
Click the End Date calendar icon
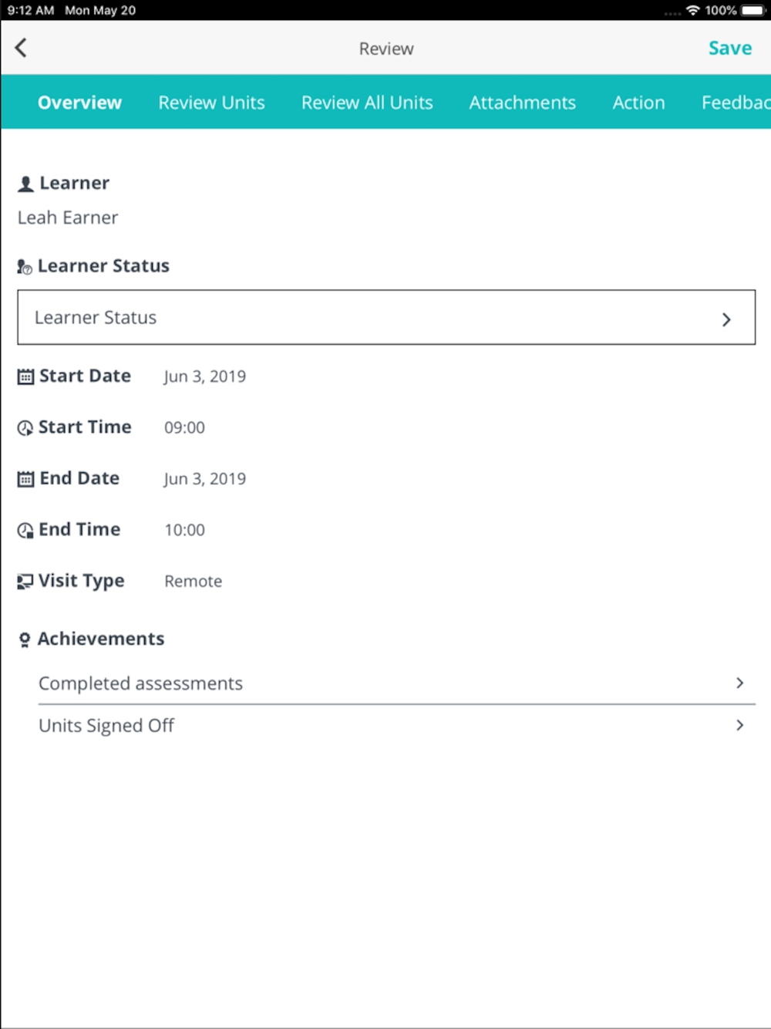tap(25, 479)
